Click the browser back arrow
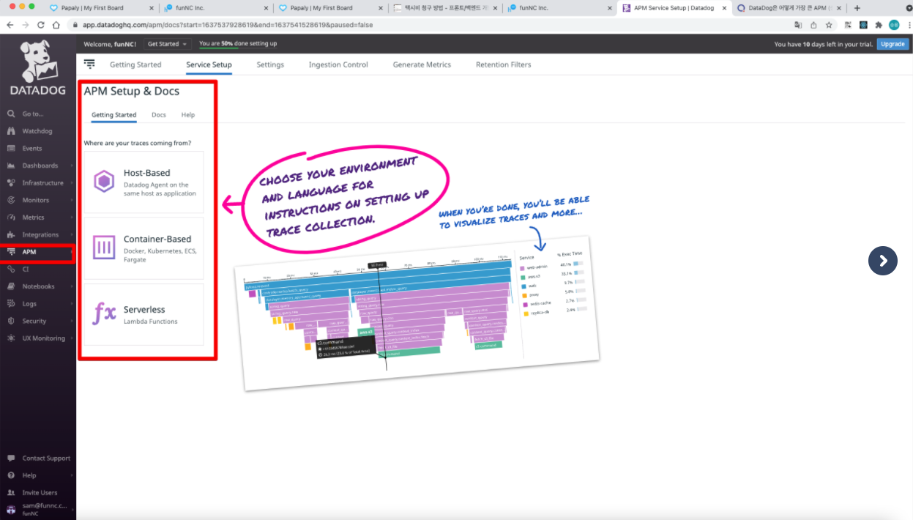The image size is (913, 520). point(10,24)
